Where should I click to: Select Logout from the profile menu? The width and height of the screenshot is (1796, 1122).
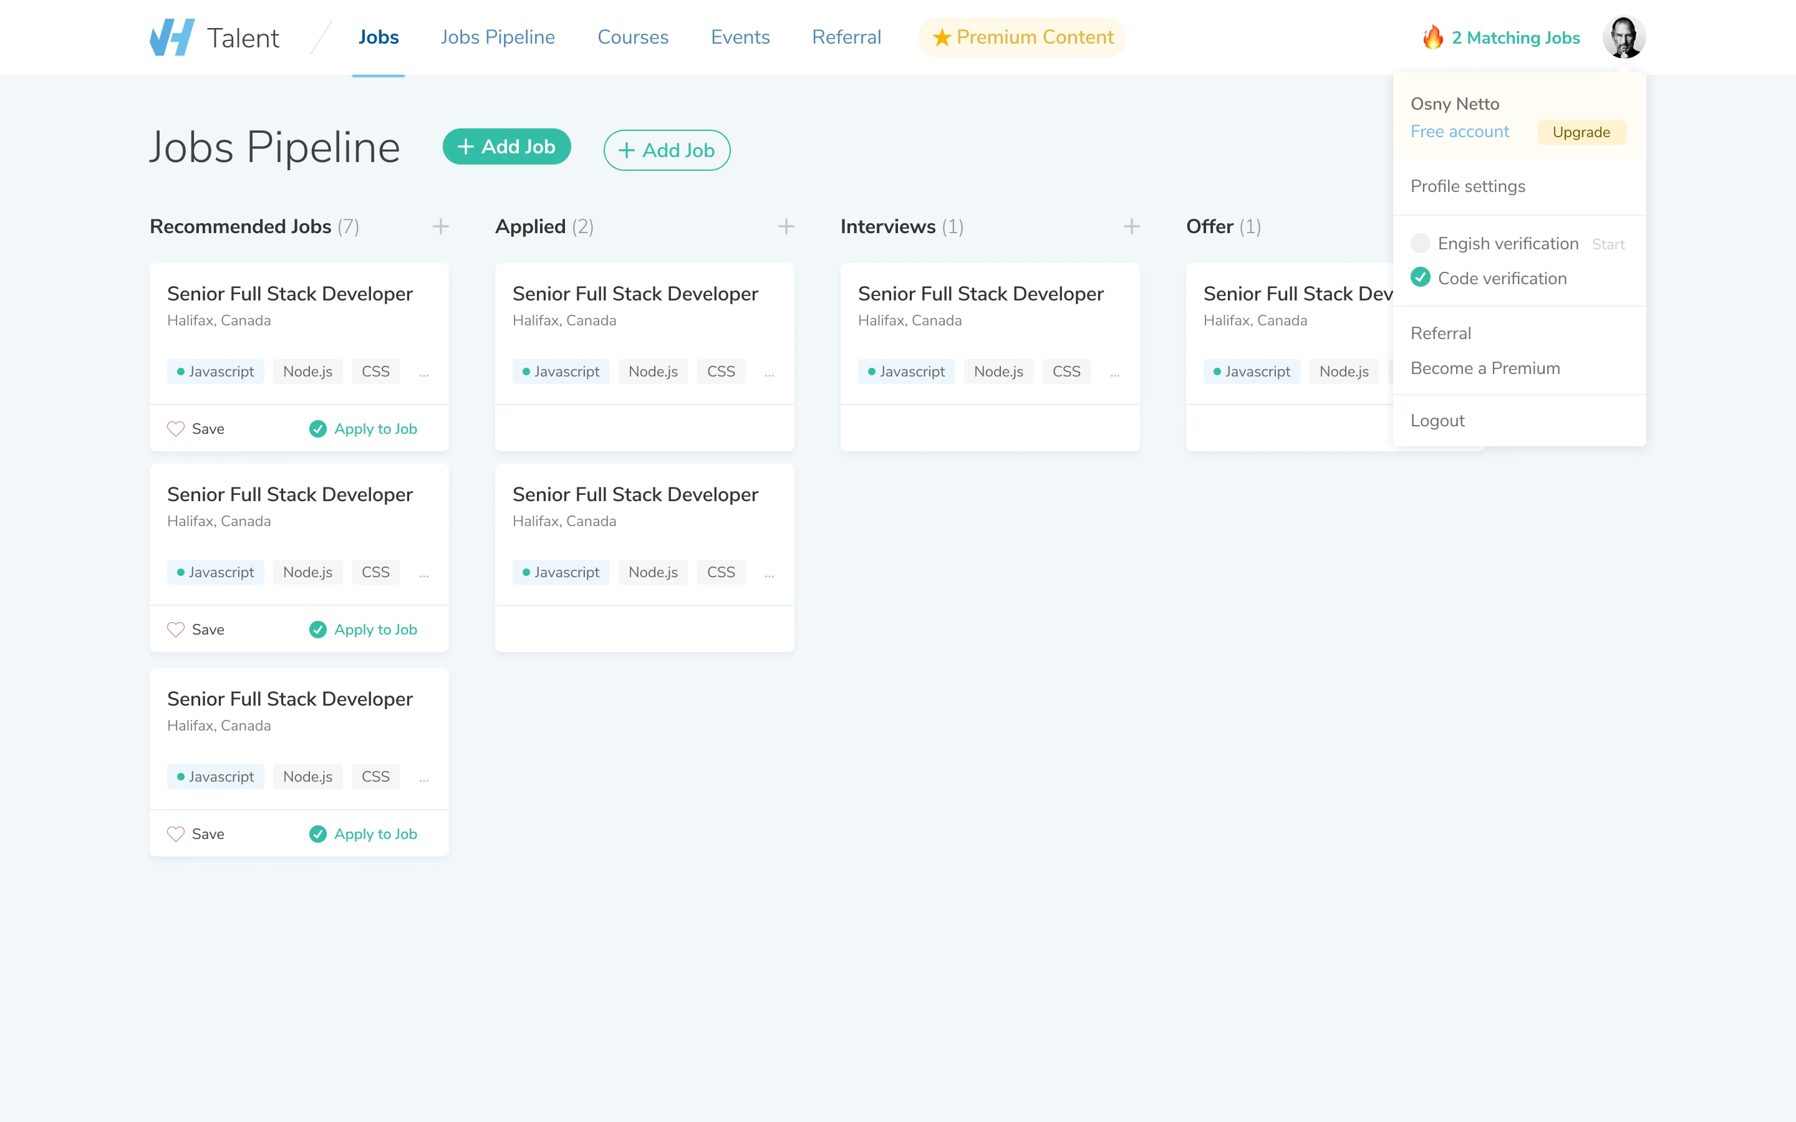pyautogui.click(x=1437, y=420)
